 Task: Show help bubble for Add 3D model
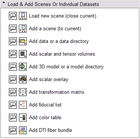13,67
